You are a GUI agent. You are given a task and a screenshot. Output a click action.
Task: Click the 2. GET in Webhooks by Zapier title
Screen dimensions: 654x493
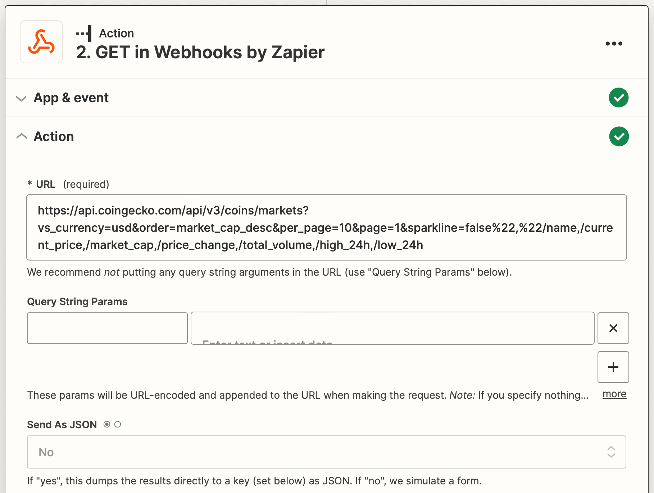click(x=200, y=52)
